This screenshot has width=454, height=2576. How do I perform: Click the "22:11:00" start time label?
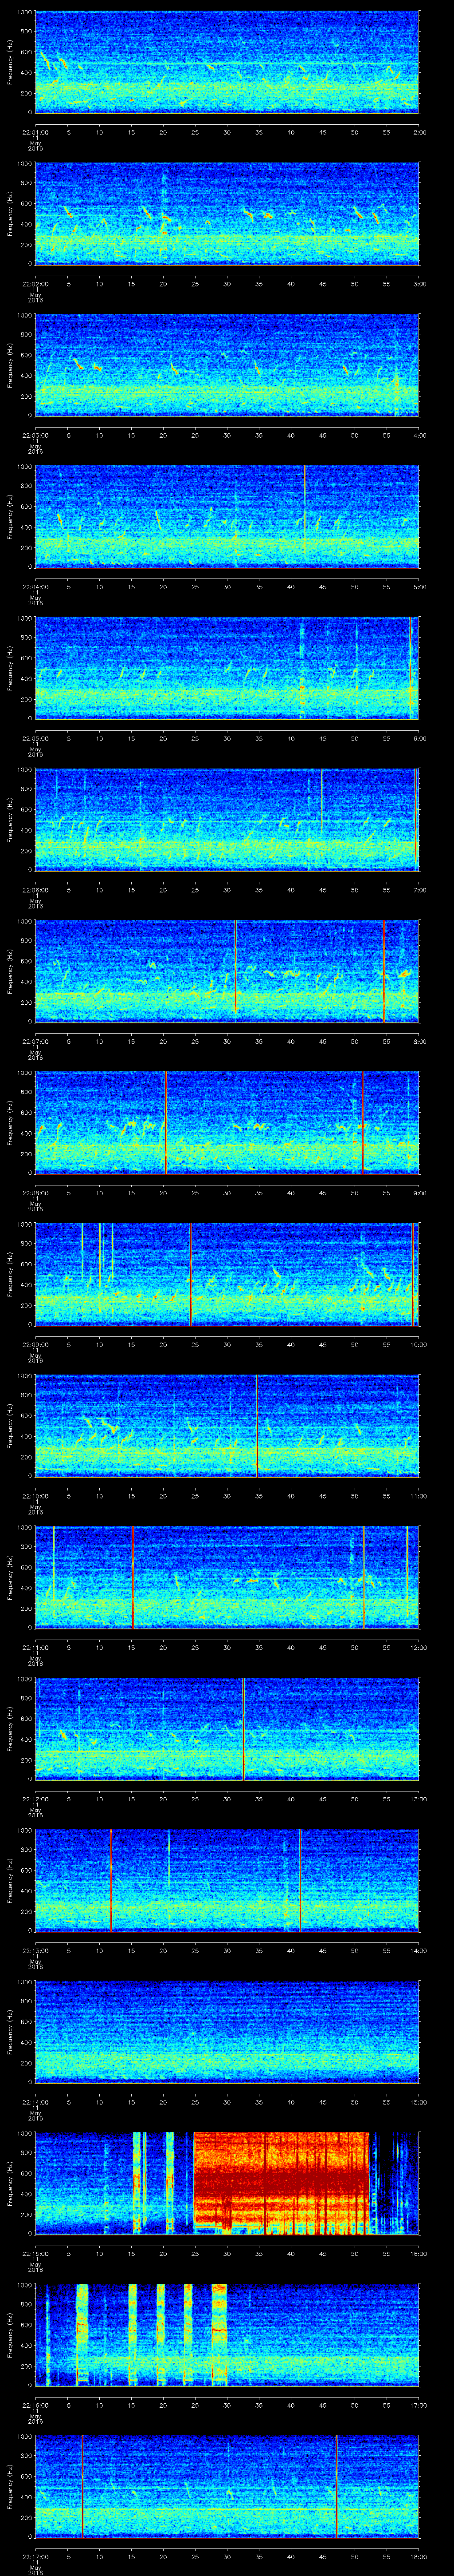36,1647
